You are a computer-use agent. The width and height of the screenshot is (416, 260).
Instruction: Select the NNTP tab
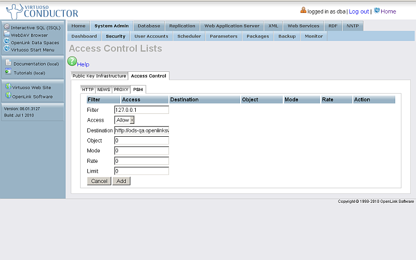(353, 26)
